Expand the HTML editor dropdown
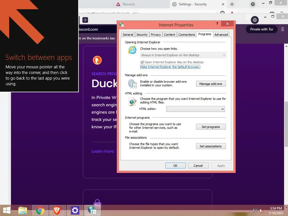This screenshot has width=288, height=216. pyautogui.click(x=195, y=109)
